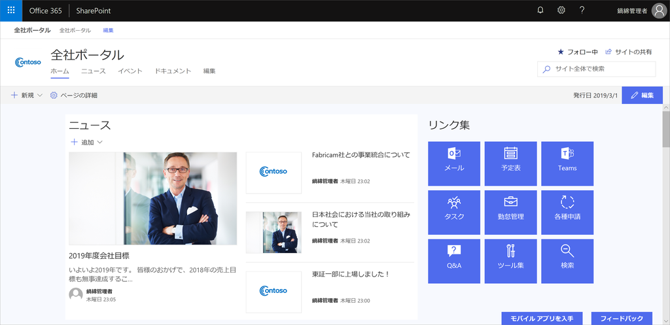Viewport: 670px width, 325px height.
Task: Click the フォロー中 text label
Action: coord(582,52)
